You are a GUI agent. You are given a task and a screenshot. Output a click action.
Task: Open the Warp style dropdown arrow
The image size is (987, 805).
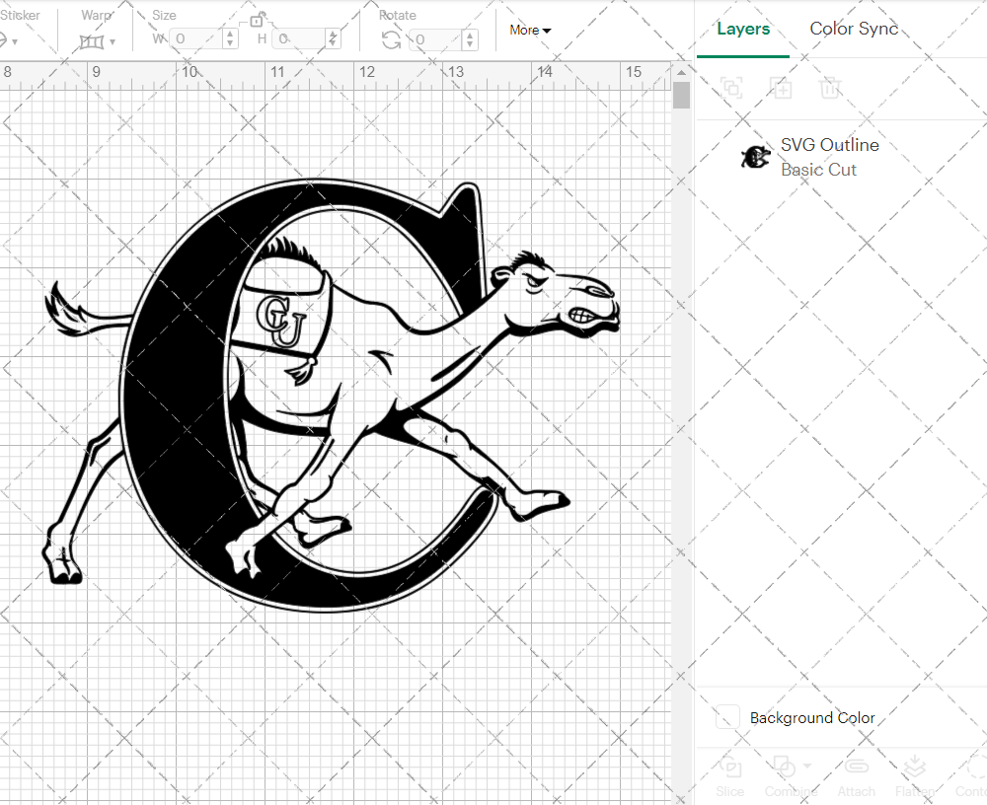coord(114,39)
